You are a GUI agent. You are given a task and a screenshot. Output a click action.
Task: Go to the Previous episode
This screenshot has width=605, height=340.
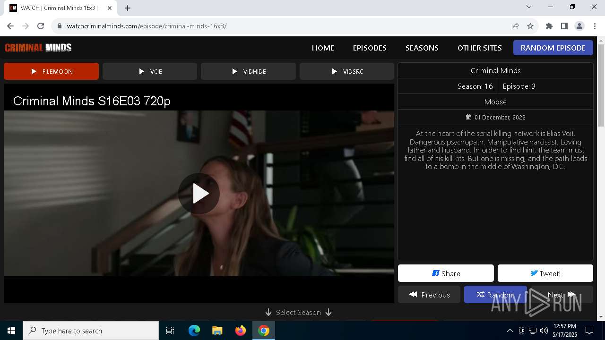(x=429, y=295)
